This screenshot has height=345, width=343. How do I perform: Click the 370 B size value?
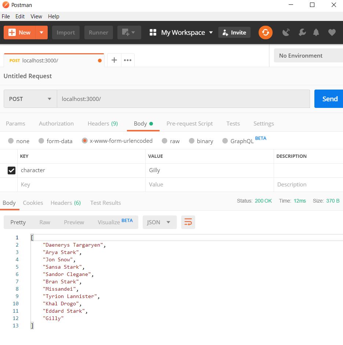click(333, 201)
